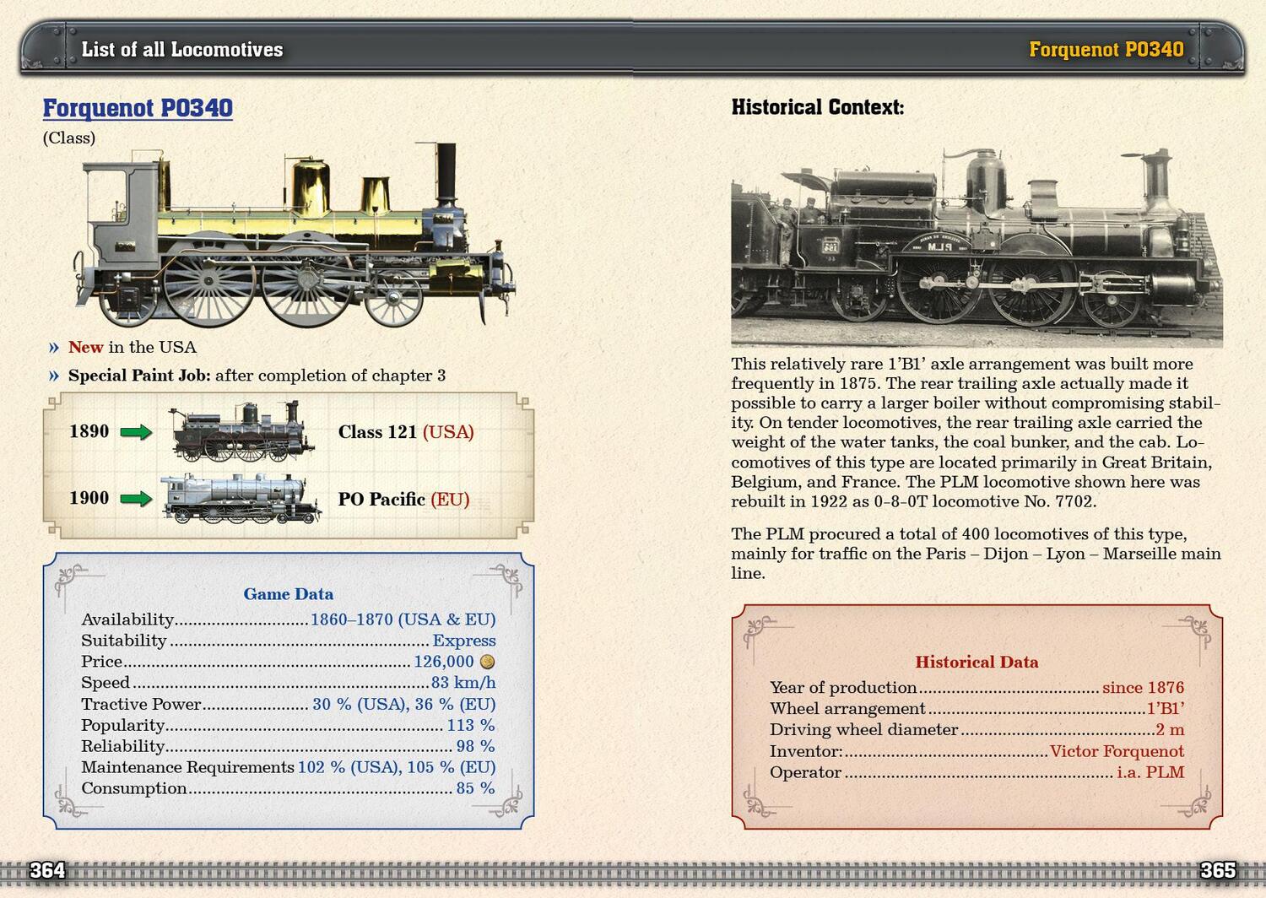1266x898 pixels.
Task: Click the Availability value 1860–1870 (USA & EU)
Action: coord(403,619)
